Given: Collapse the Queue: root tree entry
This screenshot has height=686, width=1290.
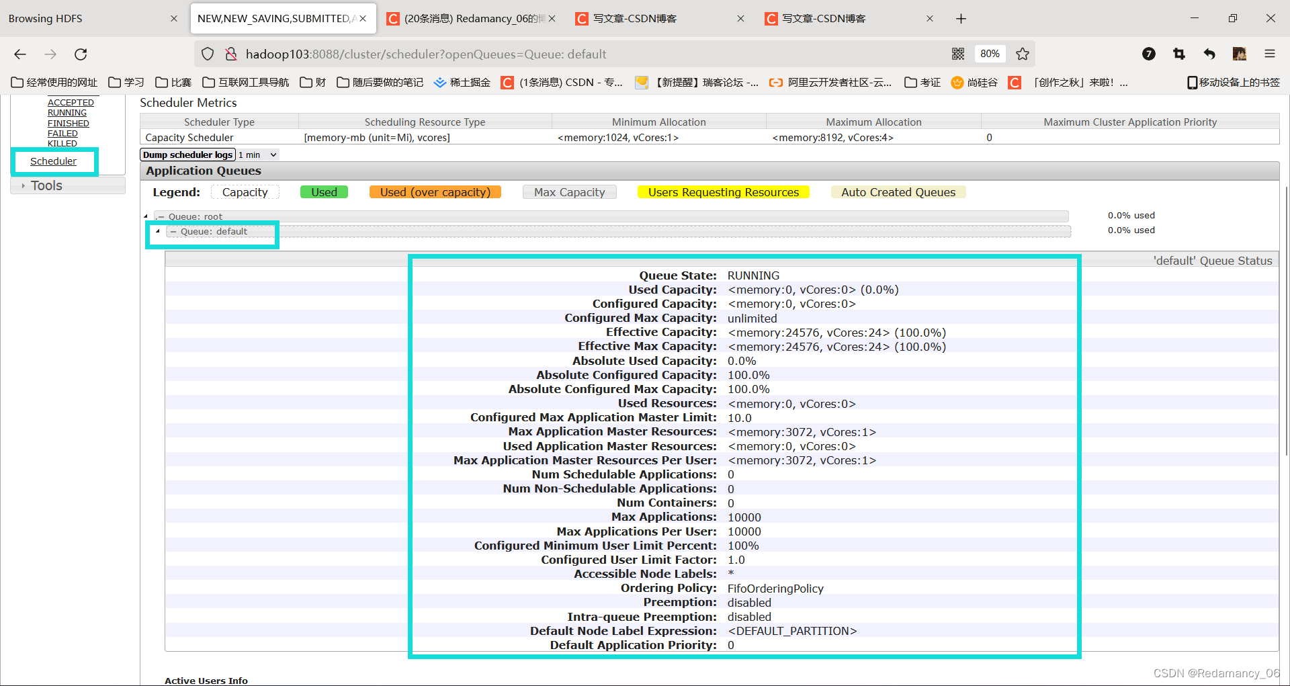Looking at the screenshot, I should [145, 216].
